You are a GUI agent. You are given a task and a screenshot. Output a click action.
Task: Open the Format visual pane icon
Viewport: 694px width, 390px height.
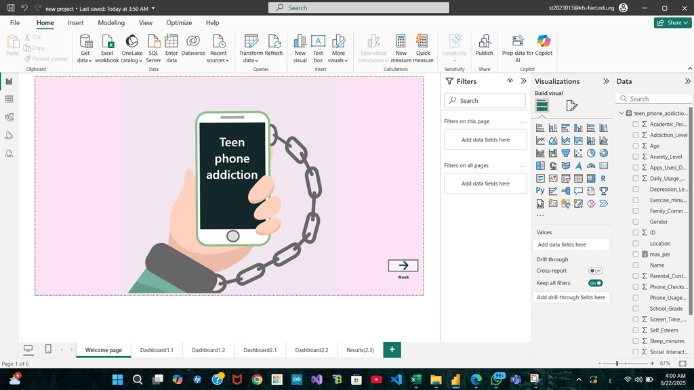[x=571, y=106]
